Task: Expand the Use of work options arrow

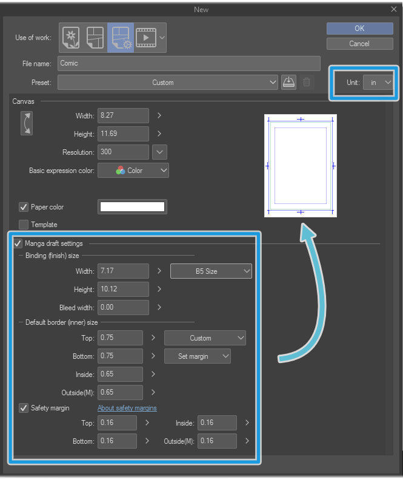Action: [162, 38]
